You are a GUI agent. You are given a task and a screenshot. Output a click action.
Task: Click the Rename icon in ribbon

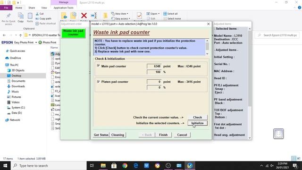(94, 16)
